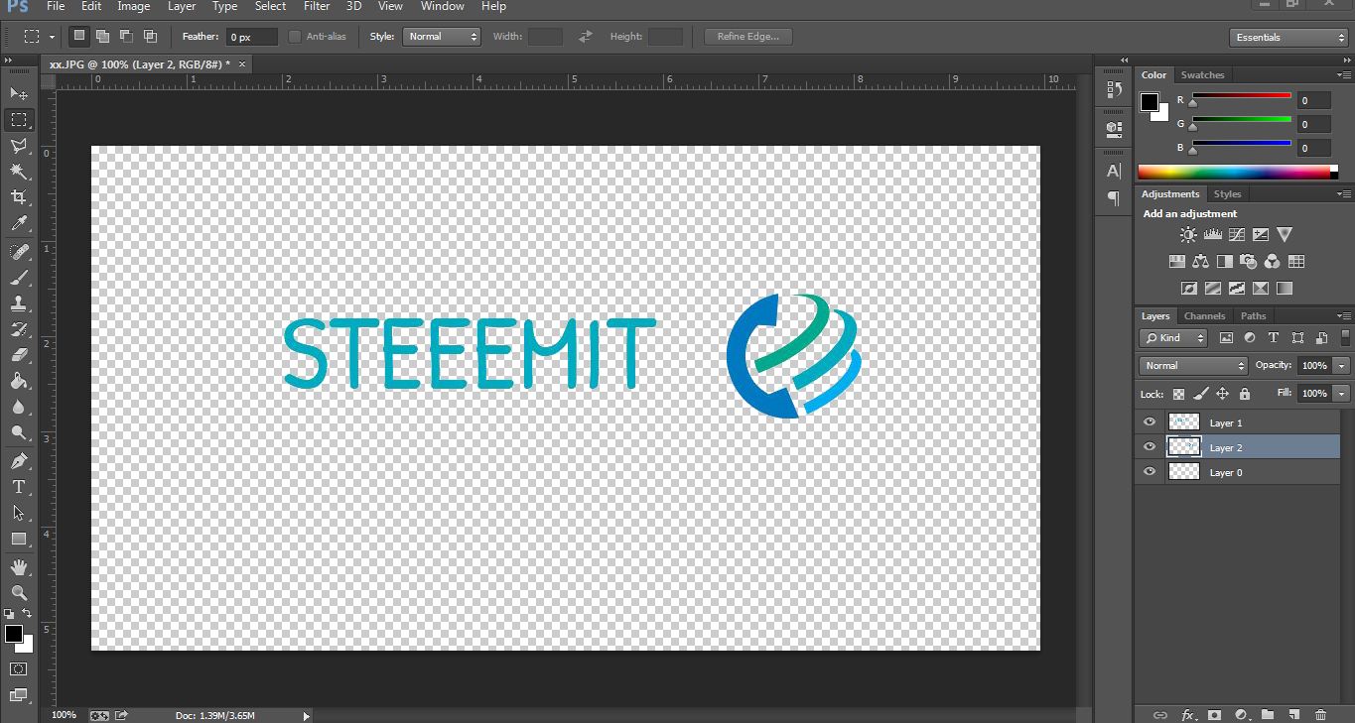Switch to the Styles tab
Screen dimensions: 1355x723
pos(1227,194)
